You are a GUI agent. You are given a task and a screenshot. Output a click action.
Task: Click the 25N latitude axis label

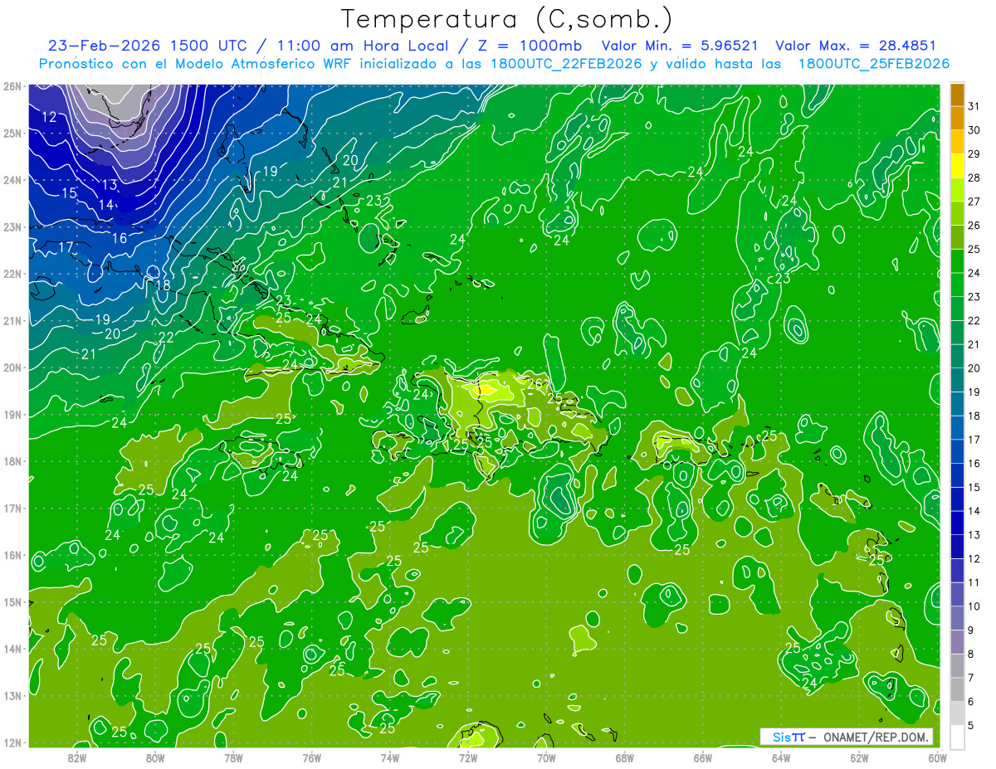[12, 134]
